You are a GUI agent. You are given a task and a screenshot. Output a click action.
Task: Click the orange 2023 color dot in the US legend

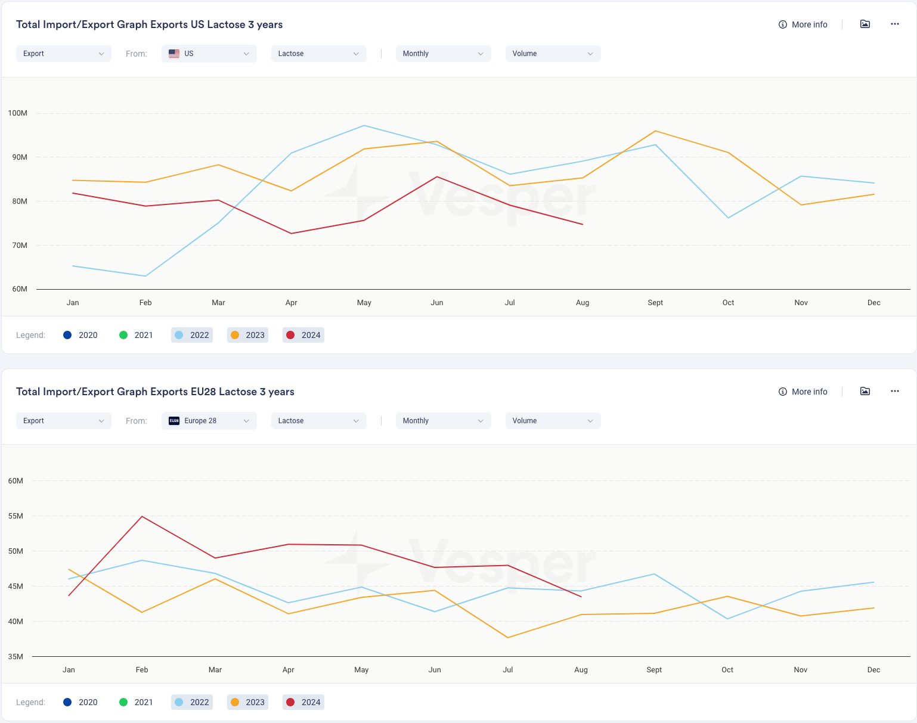tap(235, 335)
